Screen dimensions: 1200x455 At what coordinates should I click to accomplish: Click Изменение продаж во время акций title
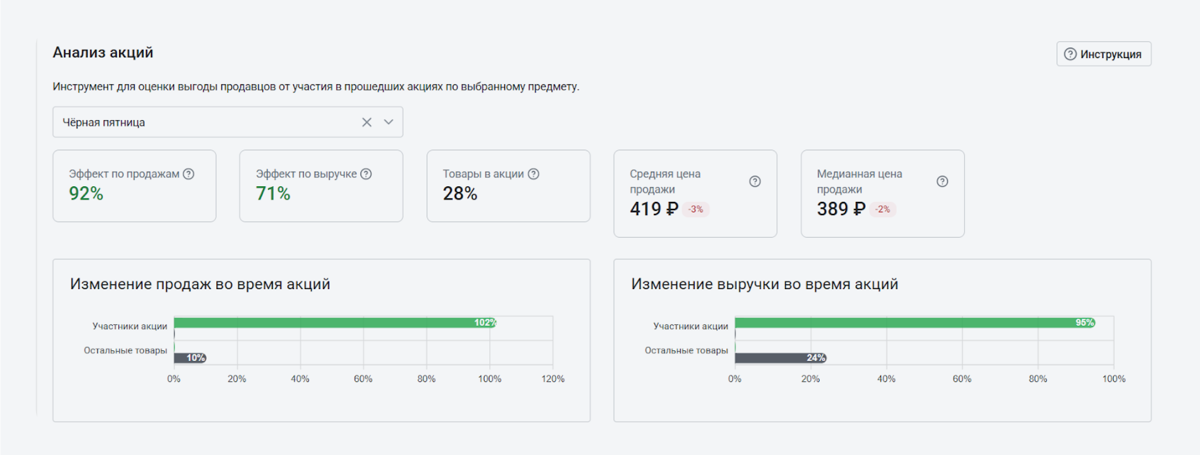pos(200,284)
